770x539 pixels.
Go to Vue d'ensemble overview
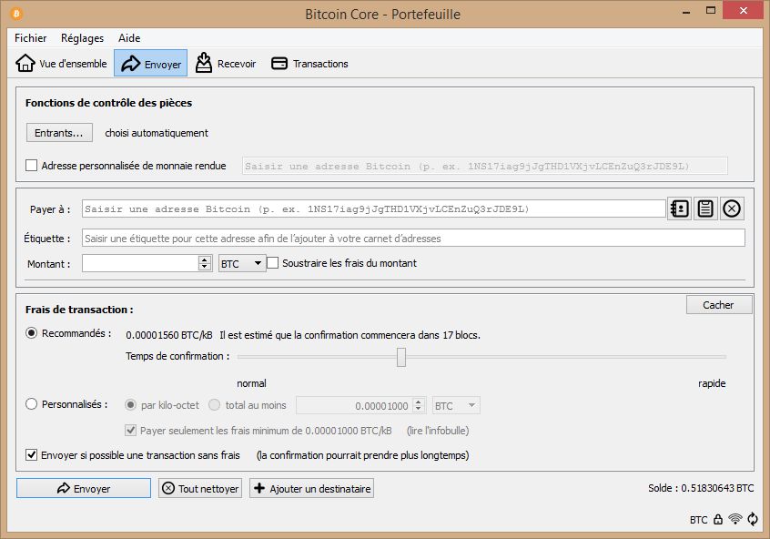pyautogui.click(x=62, y=64)
